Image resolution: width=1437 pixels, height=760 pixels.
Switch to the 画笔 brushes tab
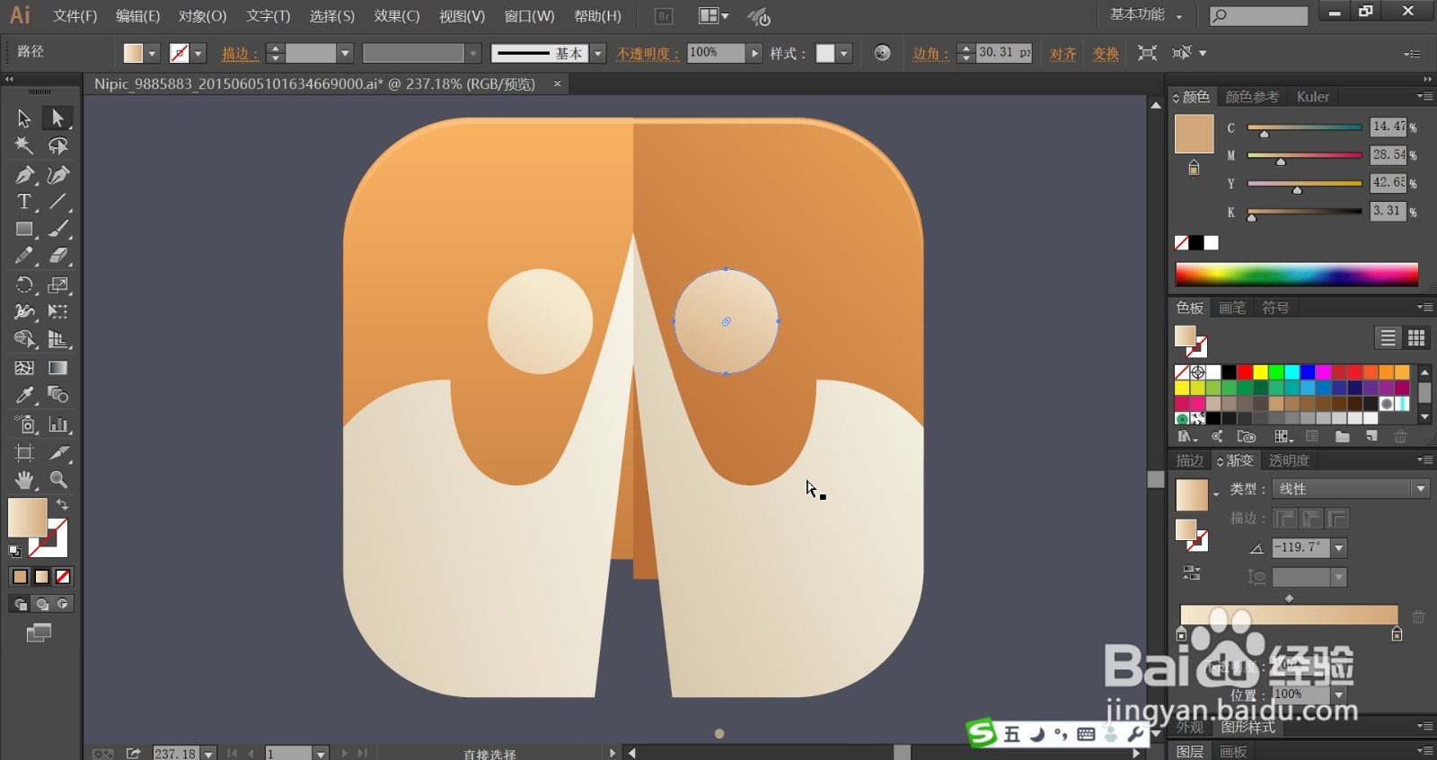(x=1232, y=308)
